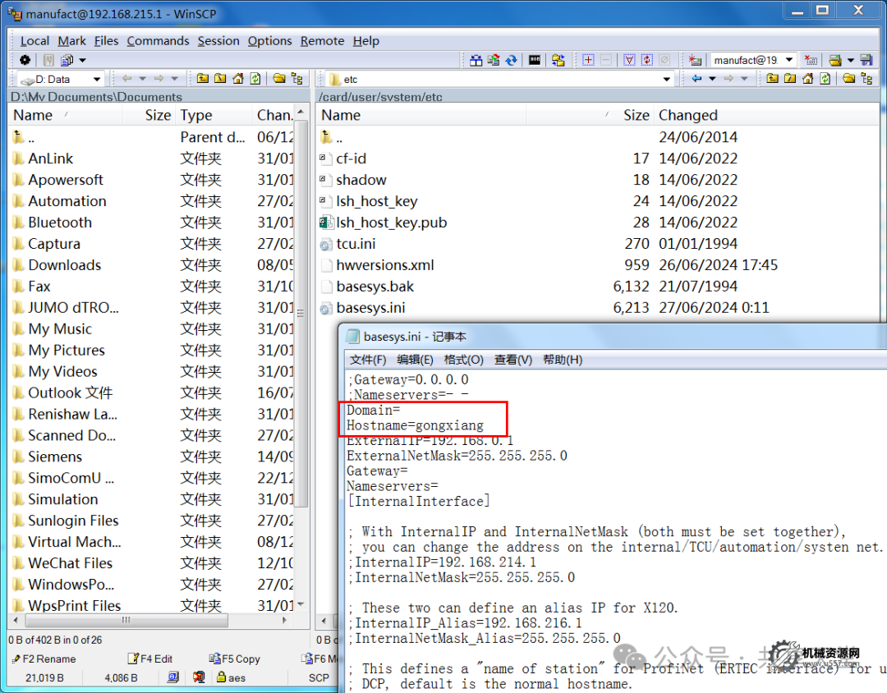887x693 pixels.
Task: Expand the manufact@ session dropdown
Action: [x=788, y=60]
